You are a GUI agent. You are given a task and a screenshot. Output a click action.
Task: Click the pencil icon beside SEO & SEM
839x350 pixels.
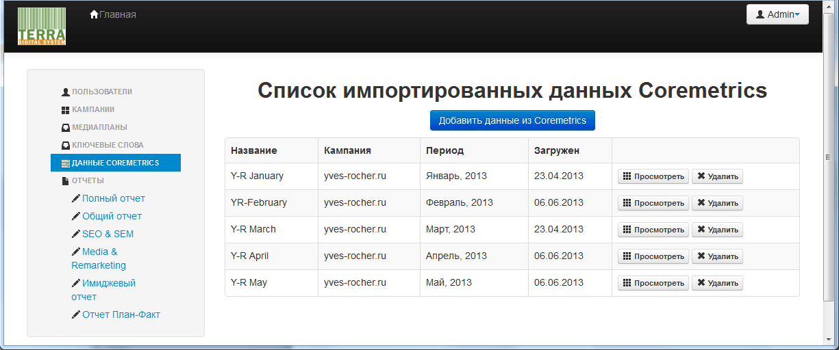coord(76,234)
